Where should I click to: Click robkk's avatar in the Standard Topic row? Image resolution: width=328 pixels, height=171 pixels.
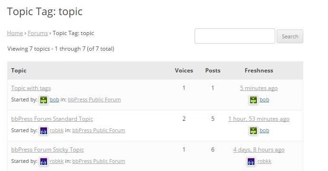44,131
